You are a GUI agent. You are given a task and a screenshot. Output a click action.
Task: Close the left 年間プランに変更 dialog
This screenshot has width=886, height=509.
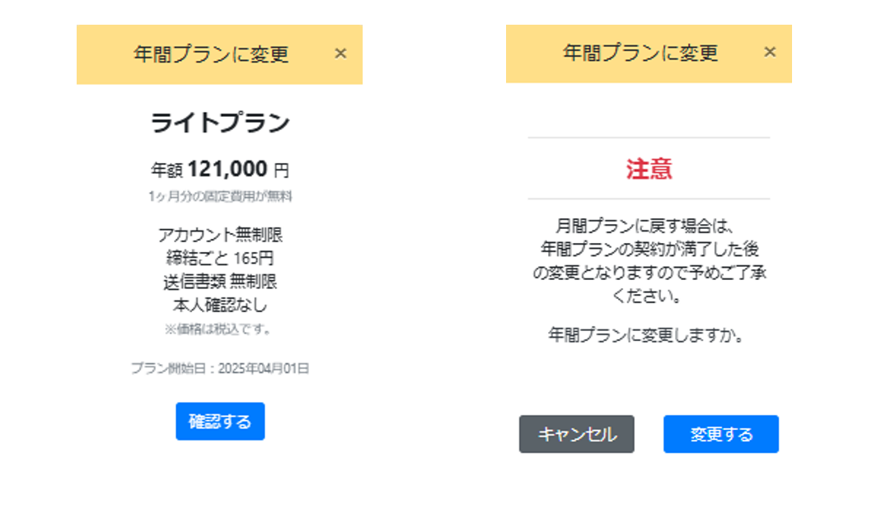(x=341, y=53)
